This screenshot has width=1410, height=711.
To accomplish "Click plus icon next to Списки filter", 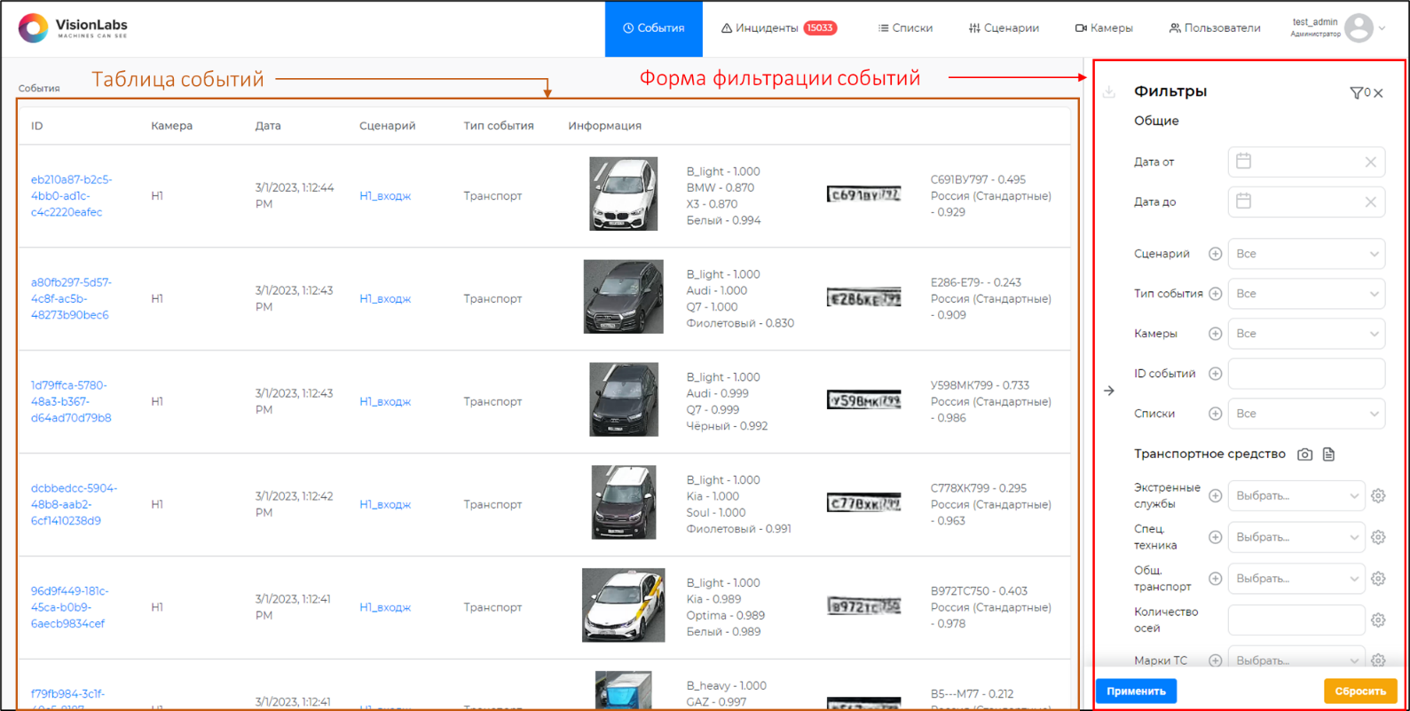I will [1216, 414].
